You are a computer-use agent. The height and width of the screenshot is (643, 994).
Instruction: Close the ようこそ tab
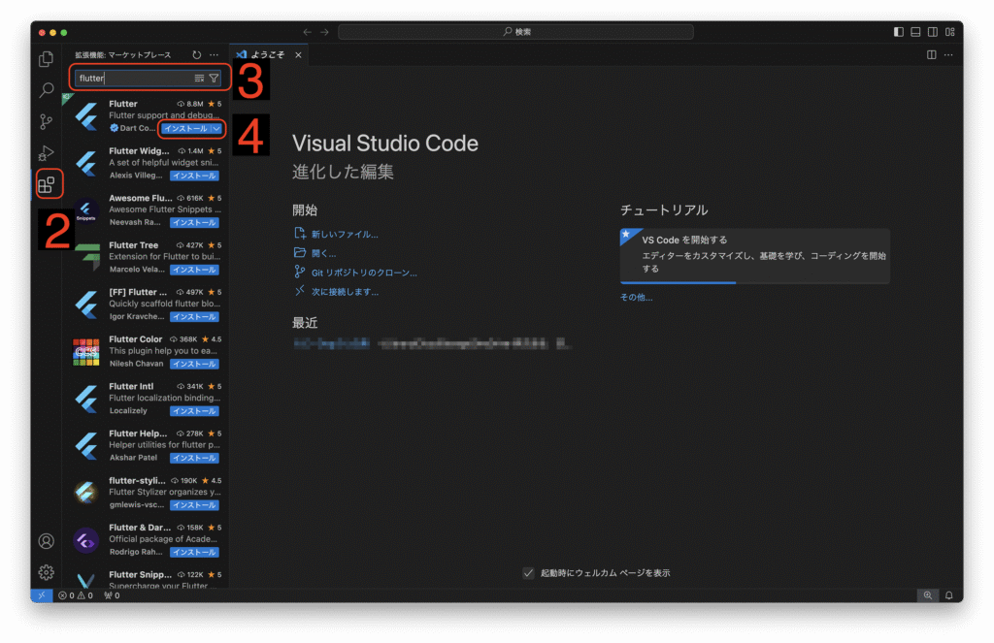click(x=298, y=55)
